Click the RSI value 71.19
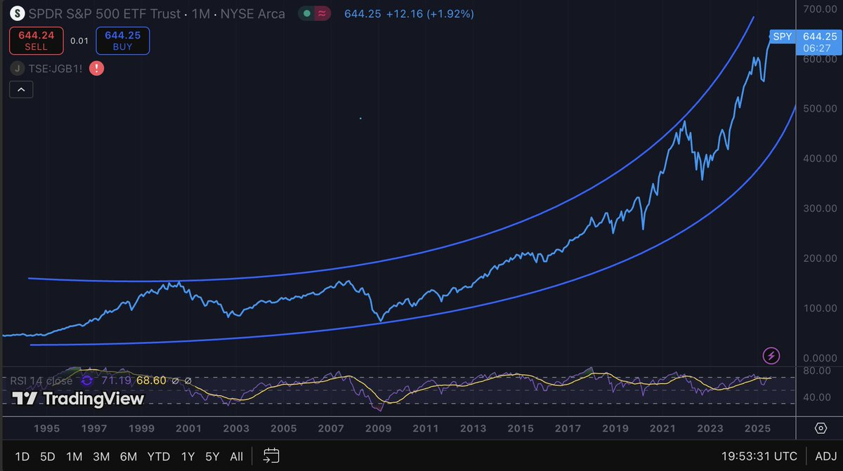Screen dimensions: 843x471 [115, 380]
